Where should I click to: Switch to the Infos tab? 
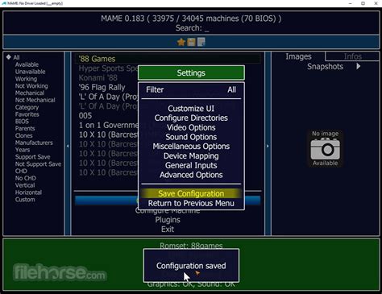point(352,56)
